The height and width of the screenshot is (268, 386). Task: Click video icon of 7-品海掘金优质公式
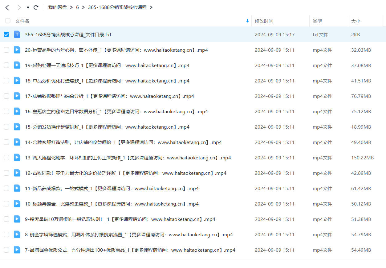(x=17, y=250)
